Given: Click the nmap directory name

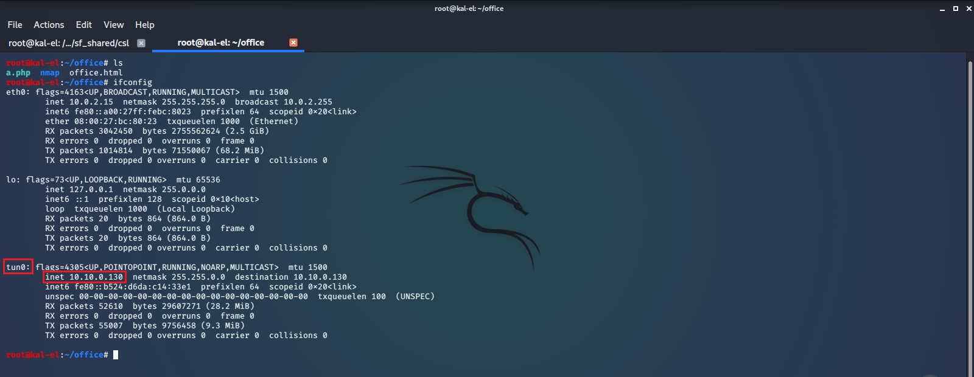Looking at the screenshot, I should tap(50, 73).
